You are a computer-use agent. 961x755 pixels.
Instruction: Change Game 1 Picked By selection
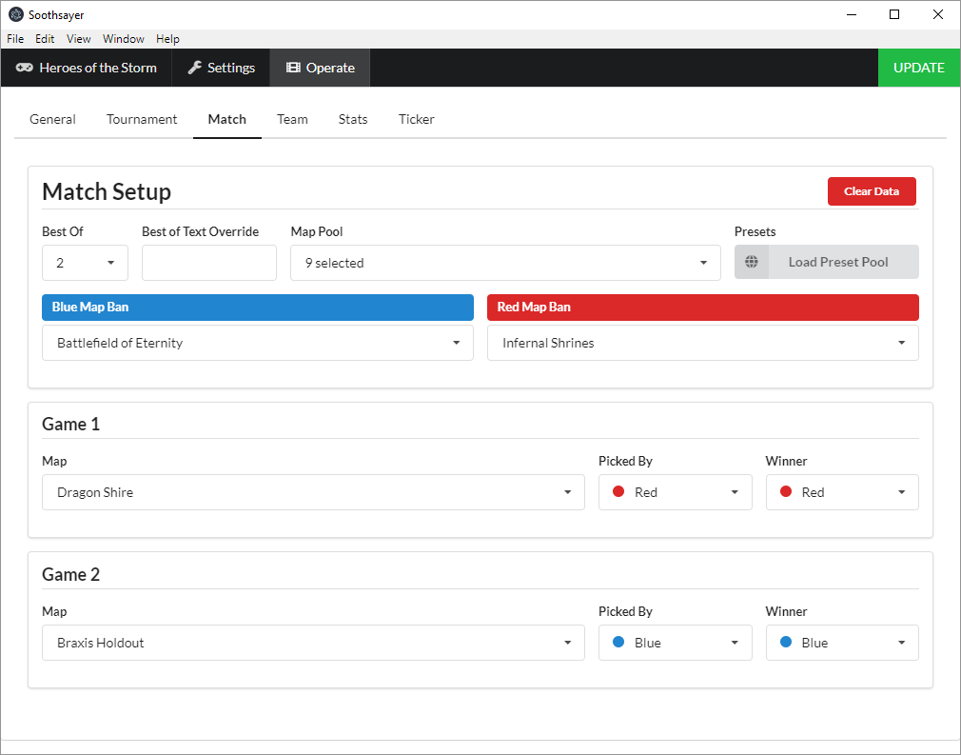pos(676,492)
